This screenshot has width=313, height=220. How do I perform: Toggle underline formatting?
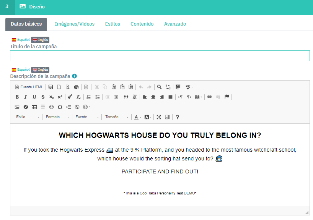(34, 97)
